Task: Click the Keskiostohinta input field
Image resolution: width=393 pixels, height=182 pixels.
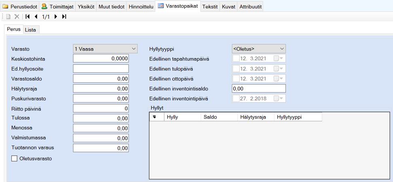Action: point(101,59)
